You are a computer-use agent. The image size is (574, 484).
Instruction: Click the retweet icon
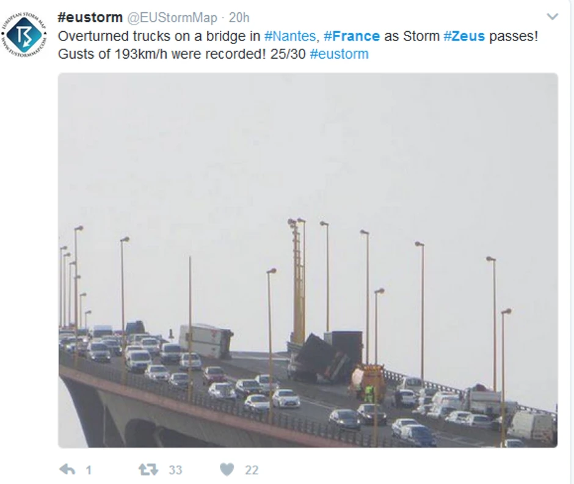[148, 469]
